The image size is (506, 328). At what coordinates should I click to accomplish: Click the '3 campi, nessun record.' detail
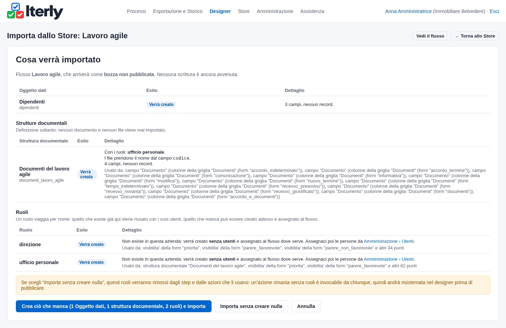click(309, 105)
